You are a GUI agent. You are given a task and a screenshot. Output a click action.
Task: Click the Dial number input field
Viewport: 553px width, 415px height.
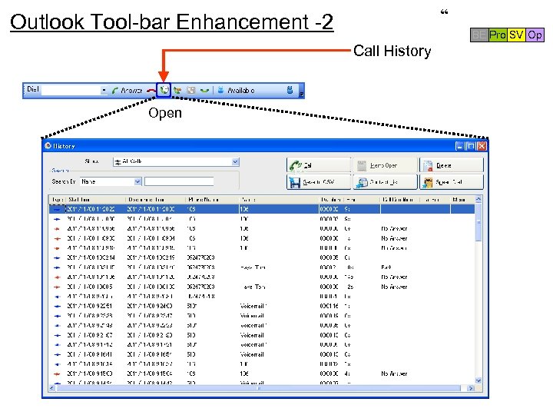click(71, 91)
